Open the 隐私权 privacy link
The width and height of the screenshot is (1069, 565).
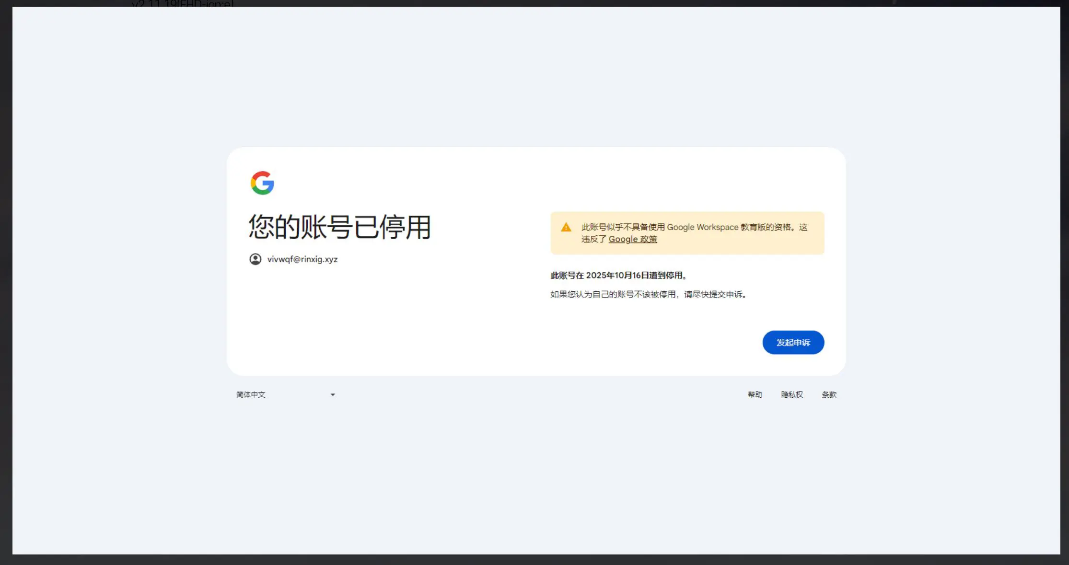(x=791, y=395)
